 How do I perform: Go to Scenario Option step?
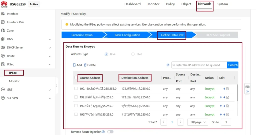click(82, 35)
